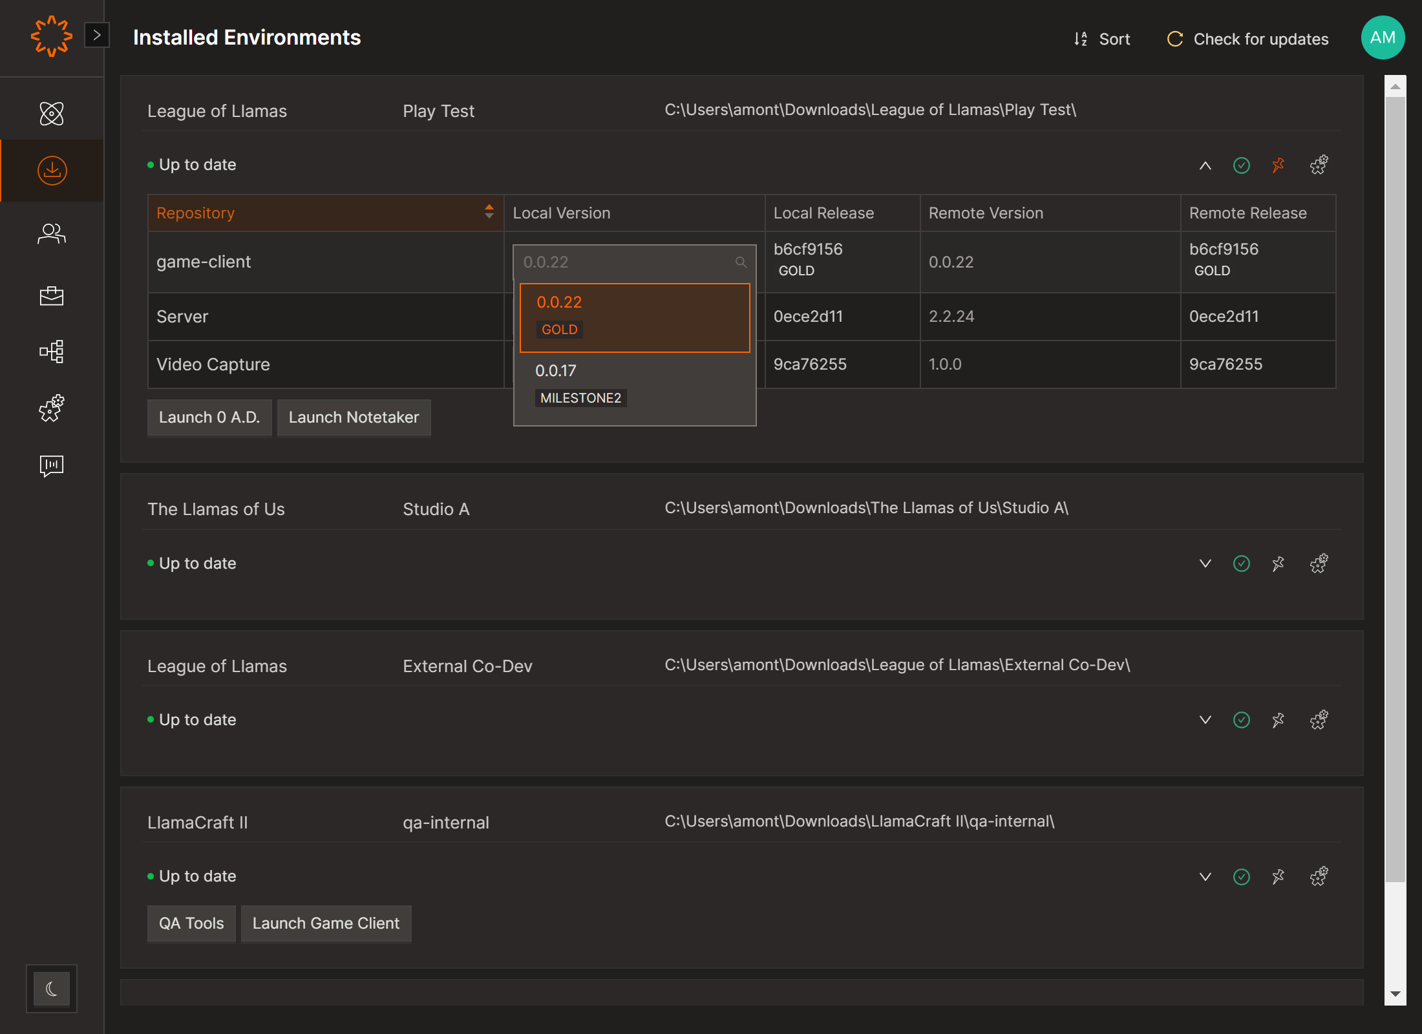The height and width of the screenshot is (1034, 1422).
Task: Open the hierarchy tree sidebar page
Action: tap(52, 352)
